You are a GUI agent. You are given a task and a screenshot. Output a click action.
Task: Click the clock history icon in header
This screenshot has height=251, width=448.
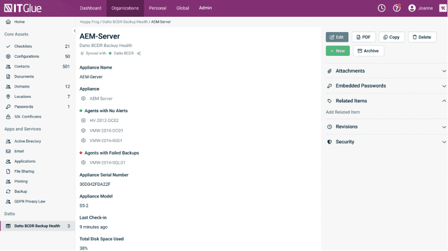coord(382,8)
